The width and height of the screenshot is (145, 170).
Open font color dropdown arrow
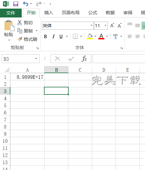107,36
